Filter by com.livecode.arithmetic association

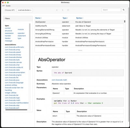coord(14,47)
